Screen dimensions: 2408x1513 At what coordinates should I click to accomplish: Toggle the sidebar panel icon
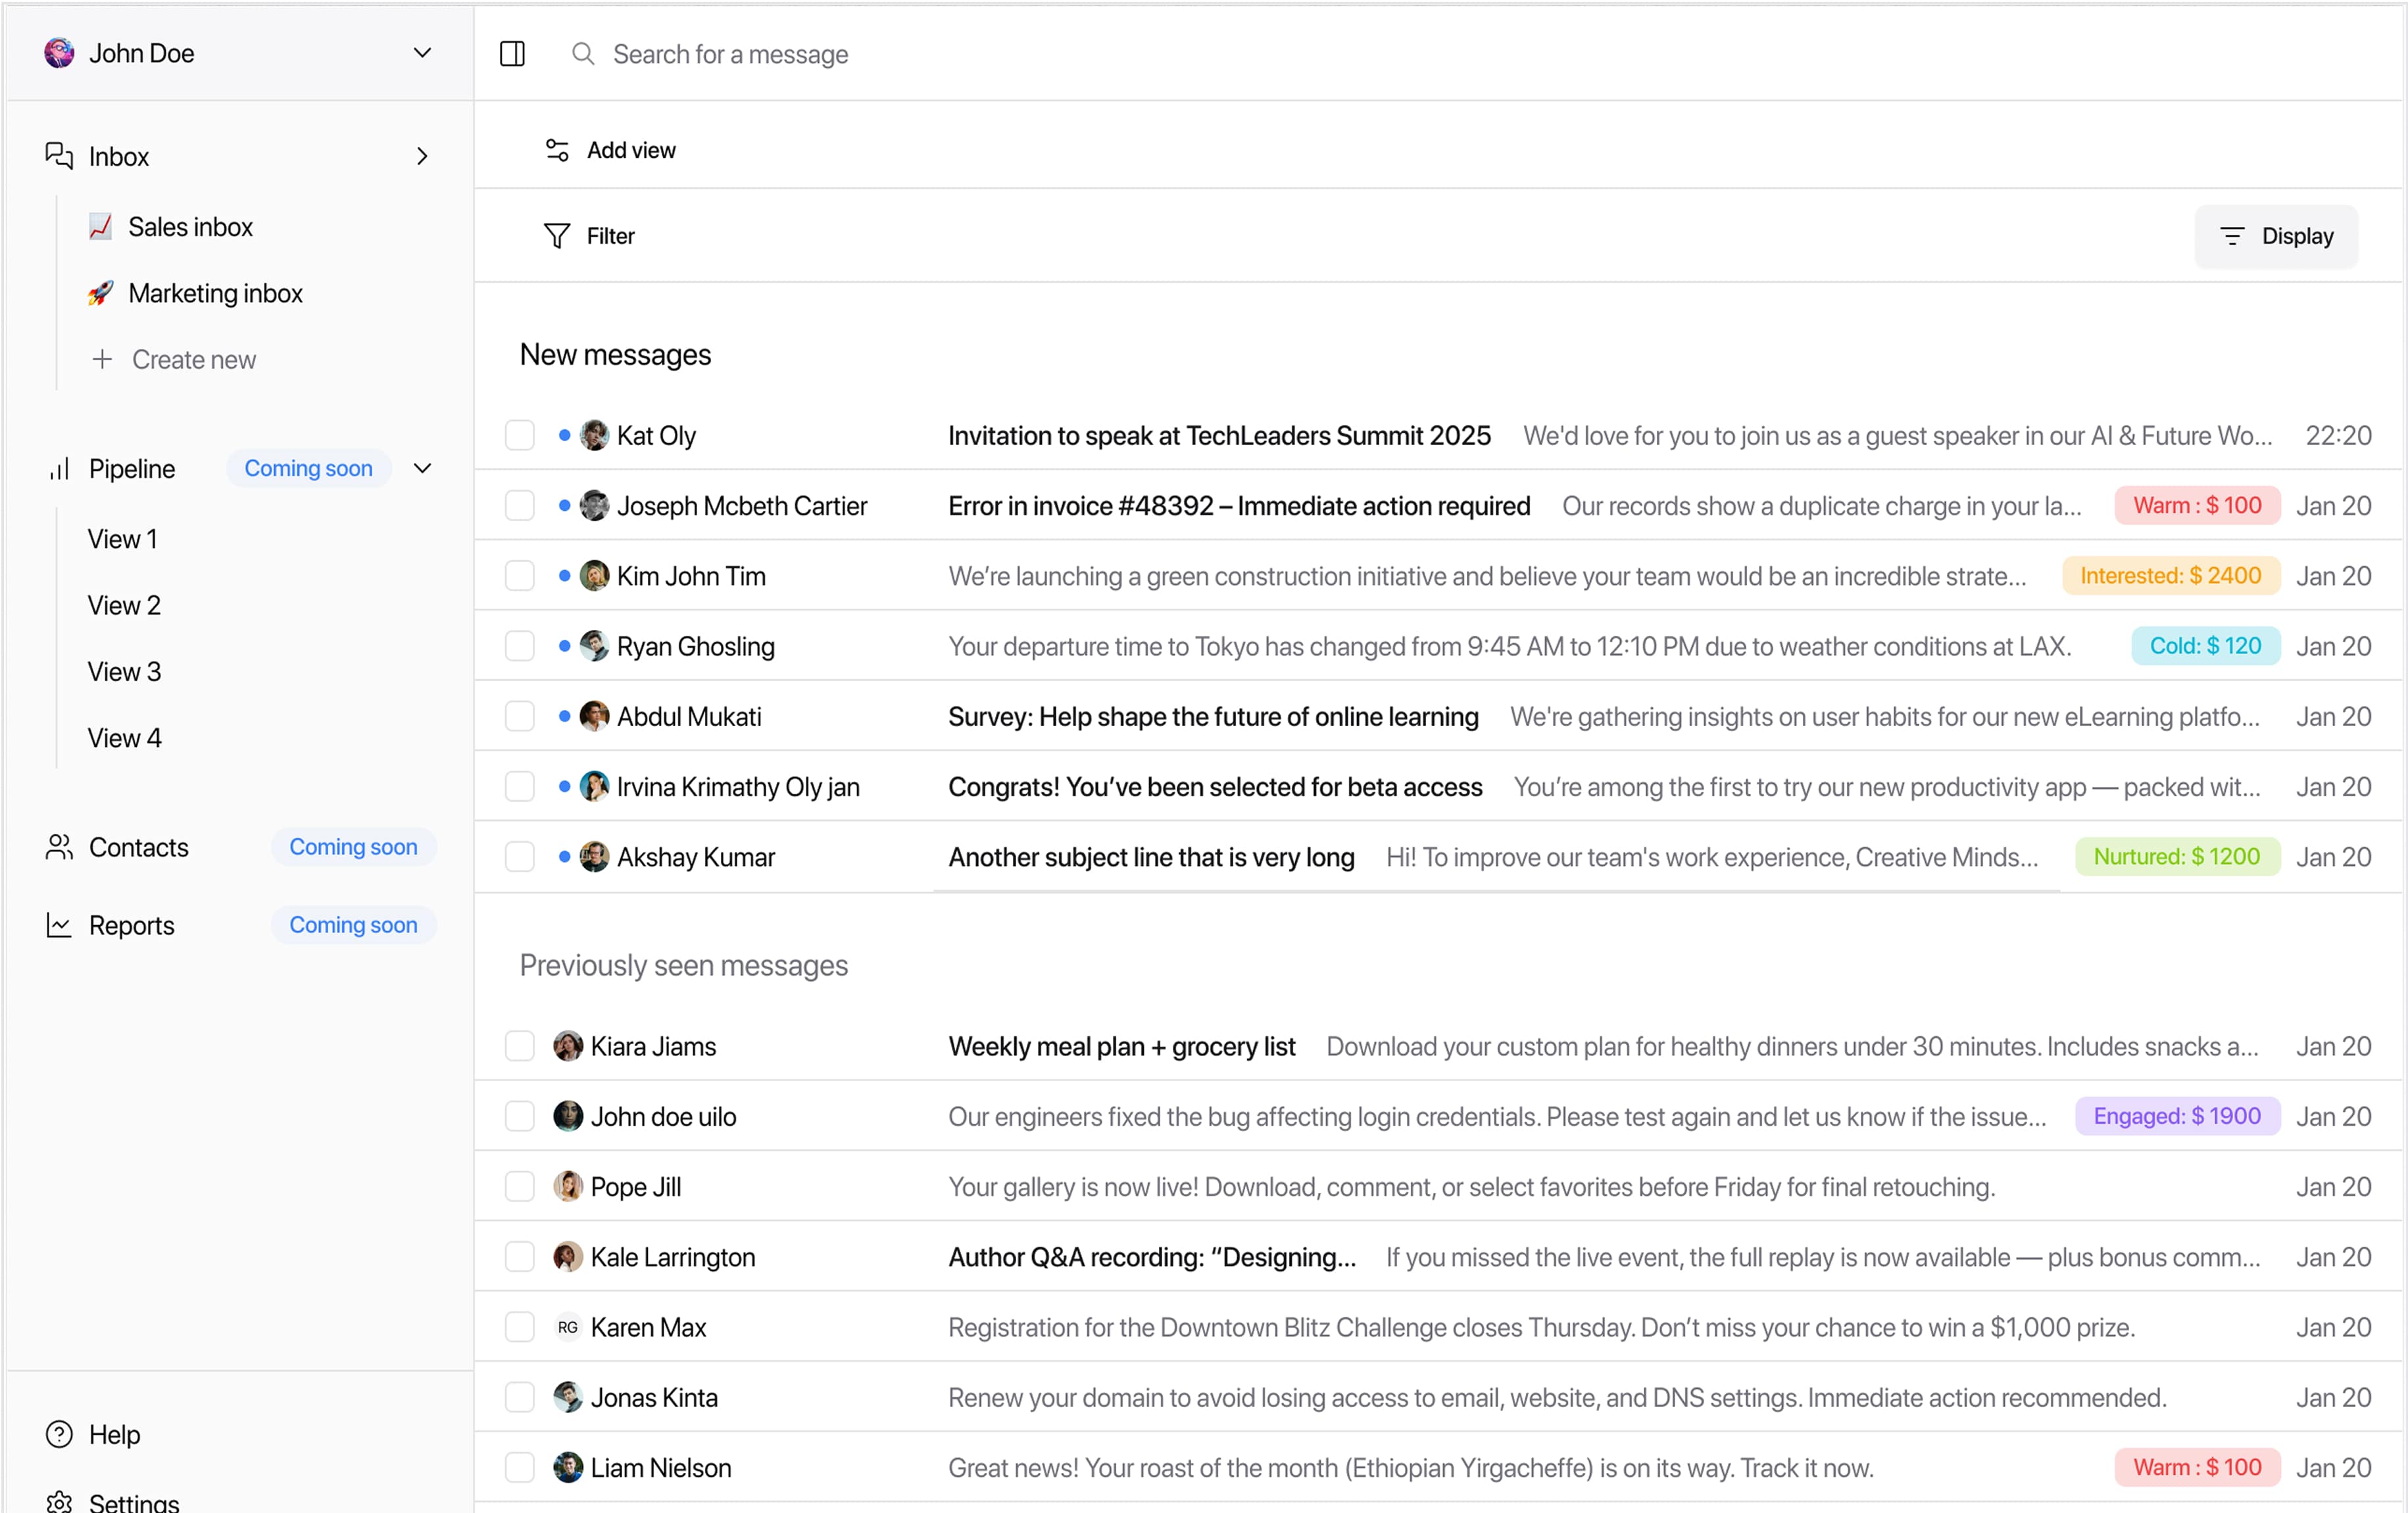coord(512,54)
